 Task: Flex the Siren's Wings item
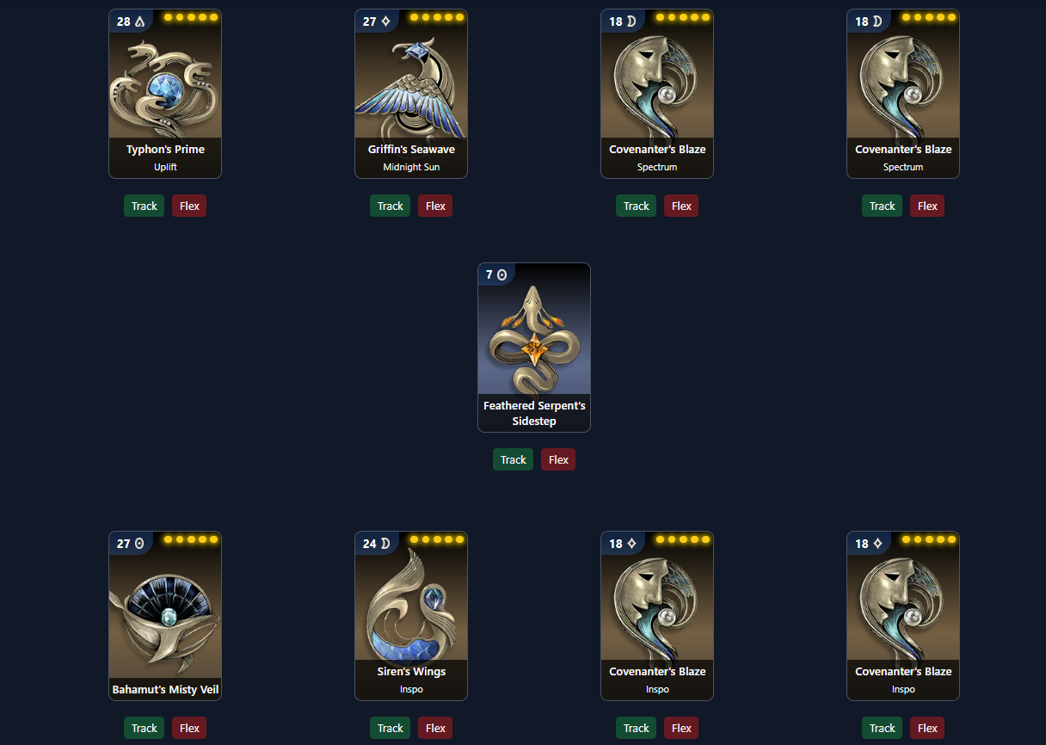click(x=435, y=728)
